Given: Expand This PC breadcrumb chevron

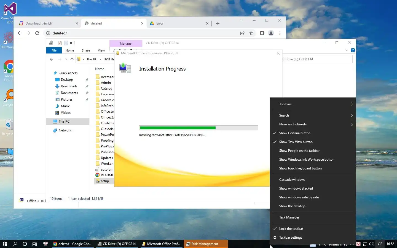Looking at the screenshot, I should click(x=100, y=59).
